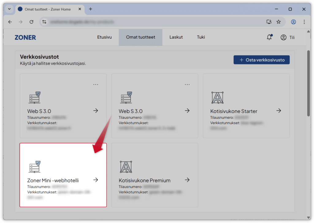Open the Tuki support link
This screenshot has height=223, width=314.
click(x=201, y=37)
